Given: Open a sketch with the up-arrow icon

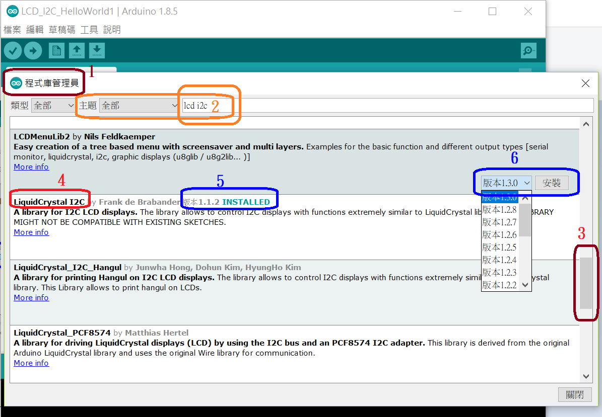Looking at the screenshot, I should click(77, 51).
